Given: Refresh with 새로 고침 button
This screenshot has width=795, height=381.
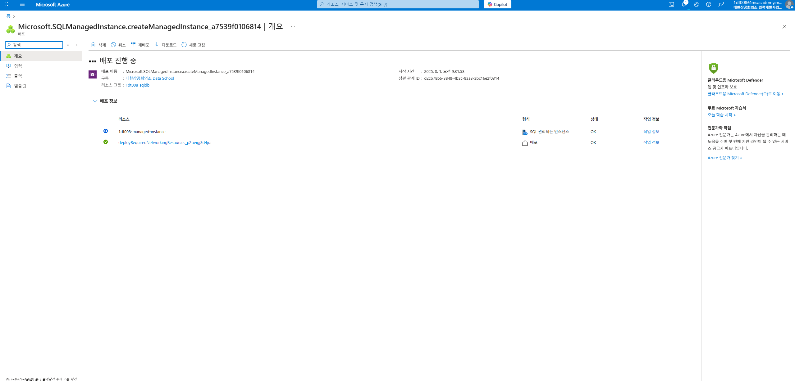Looking at the screenshot, I should point(193,45).
